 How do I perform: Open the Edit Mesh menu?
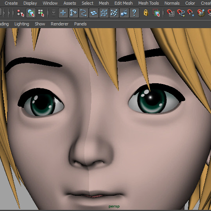pos(123,3)
